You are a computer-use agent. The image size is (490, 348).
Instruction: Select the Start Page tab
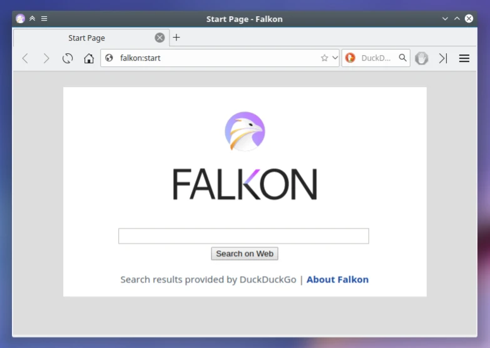[x=91, y=38]
